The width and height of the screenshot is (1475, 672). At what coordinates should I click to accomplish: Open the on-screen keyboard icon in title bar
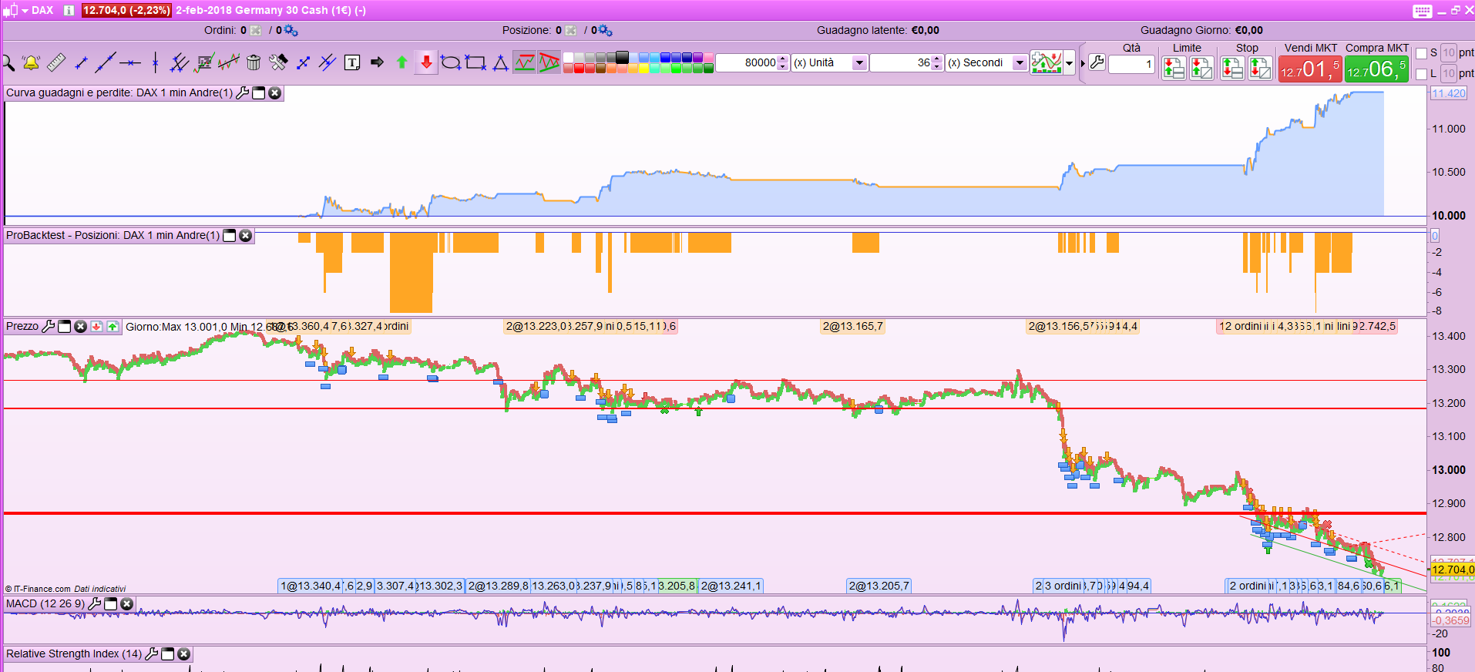1423,11
